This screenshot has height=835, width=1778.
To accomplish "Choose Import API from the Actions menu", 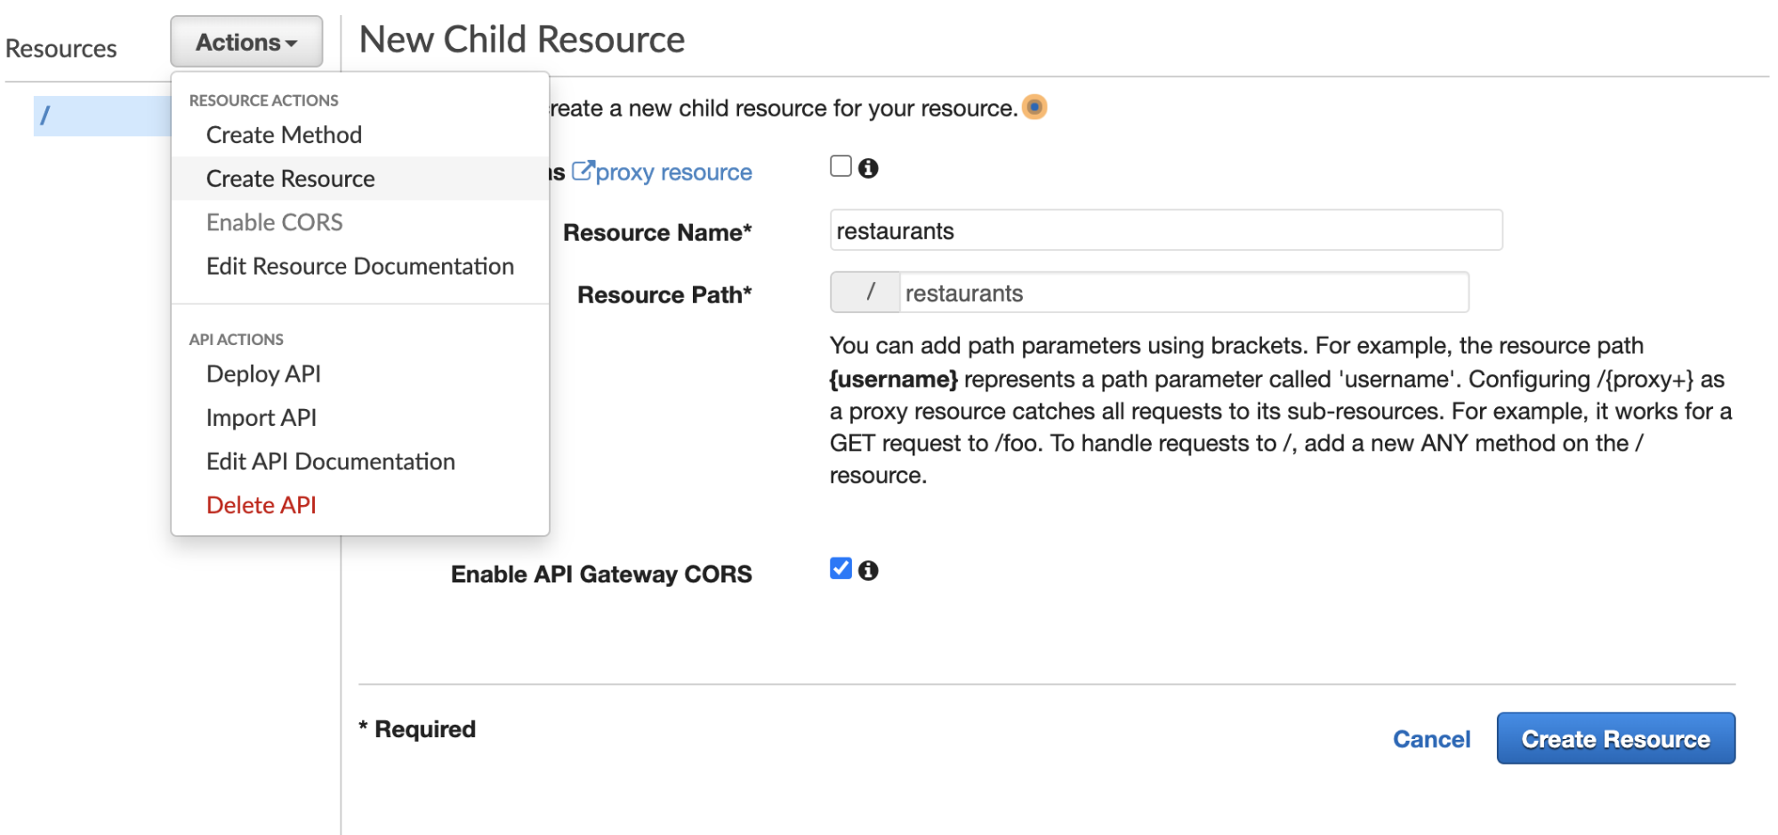I will [261, 417].
